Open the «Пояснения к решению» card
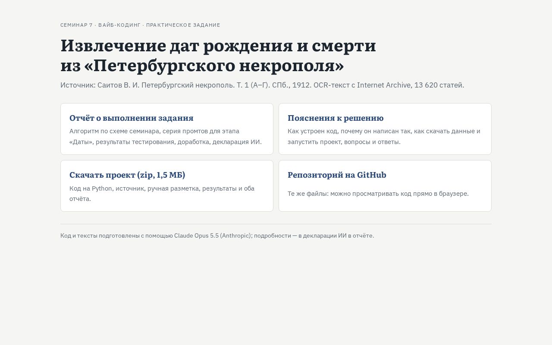Viewport: 552px width, 345px height. coord(385,129)
